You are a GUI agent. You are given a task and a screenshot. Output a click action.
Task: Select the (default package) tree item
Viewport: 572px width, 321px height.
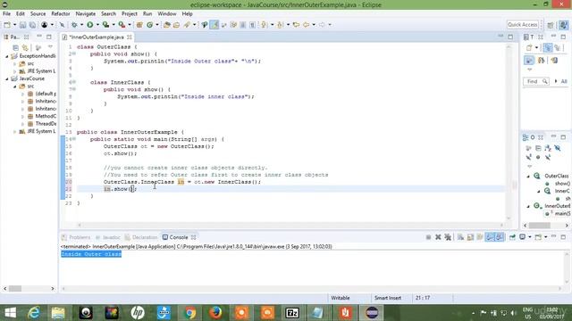42,94
